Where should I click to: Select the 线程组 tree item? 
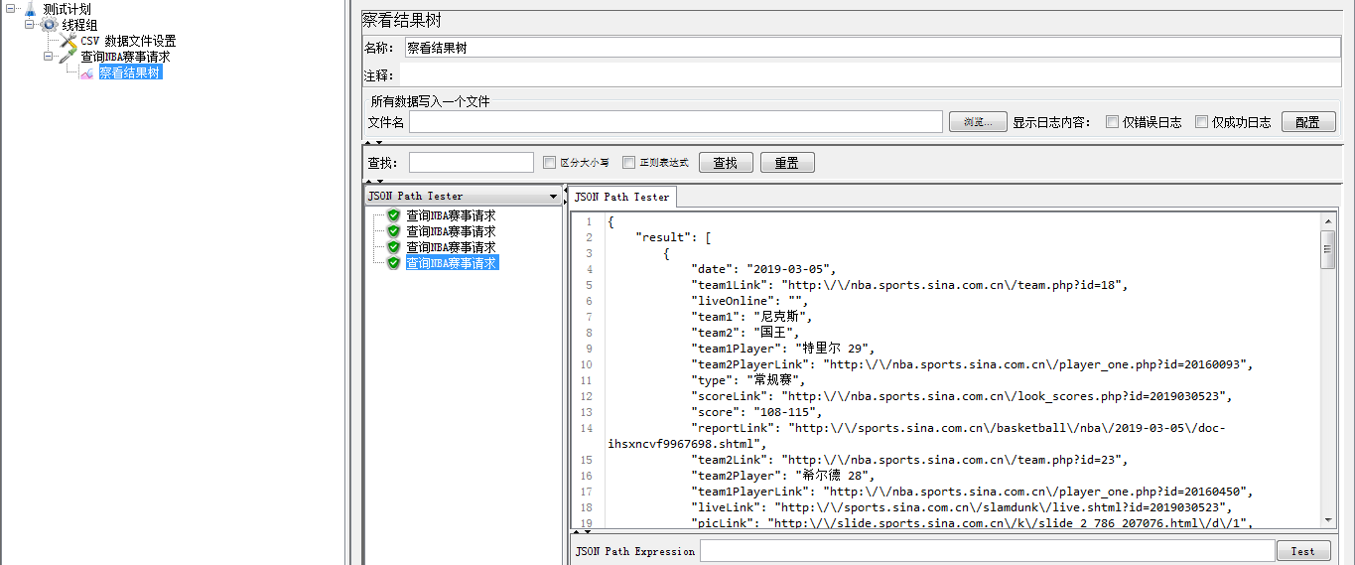click(x=79, y=25)
